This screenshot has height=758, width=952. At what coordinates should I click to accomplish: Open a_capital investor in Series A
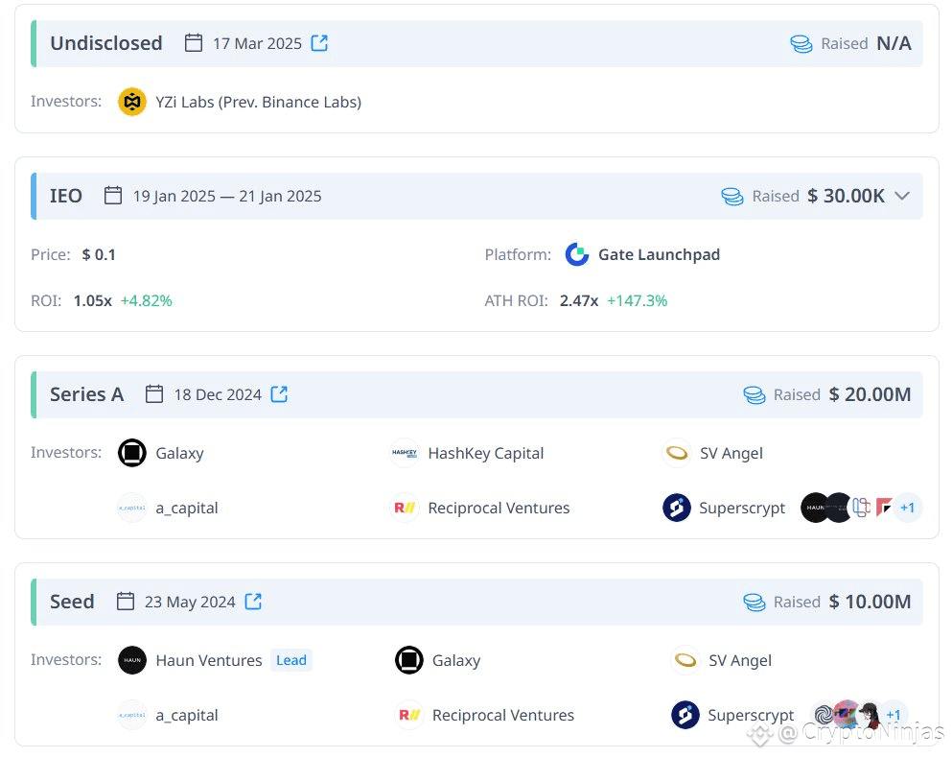click(187, 509)
